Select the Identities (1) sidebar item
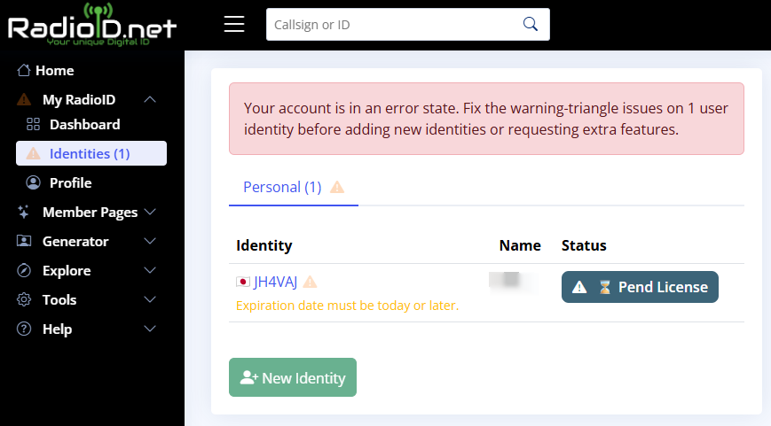The image size is (771, 426). [90, 154]
